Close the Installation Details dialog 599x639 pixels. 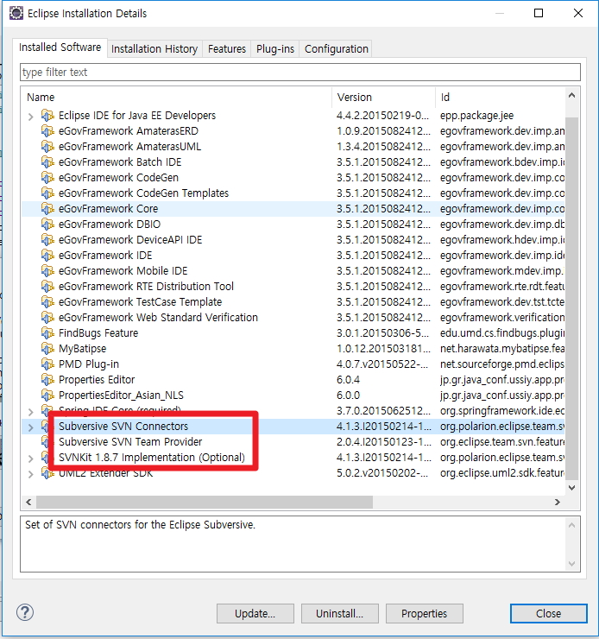(x=548, y=613)
